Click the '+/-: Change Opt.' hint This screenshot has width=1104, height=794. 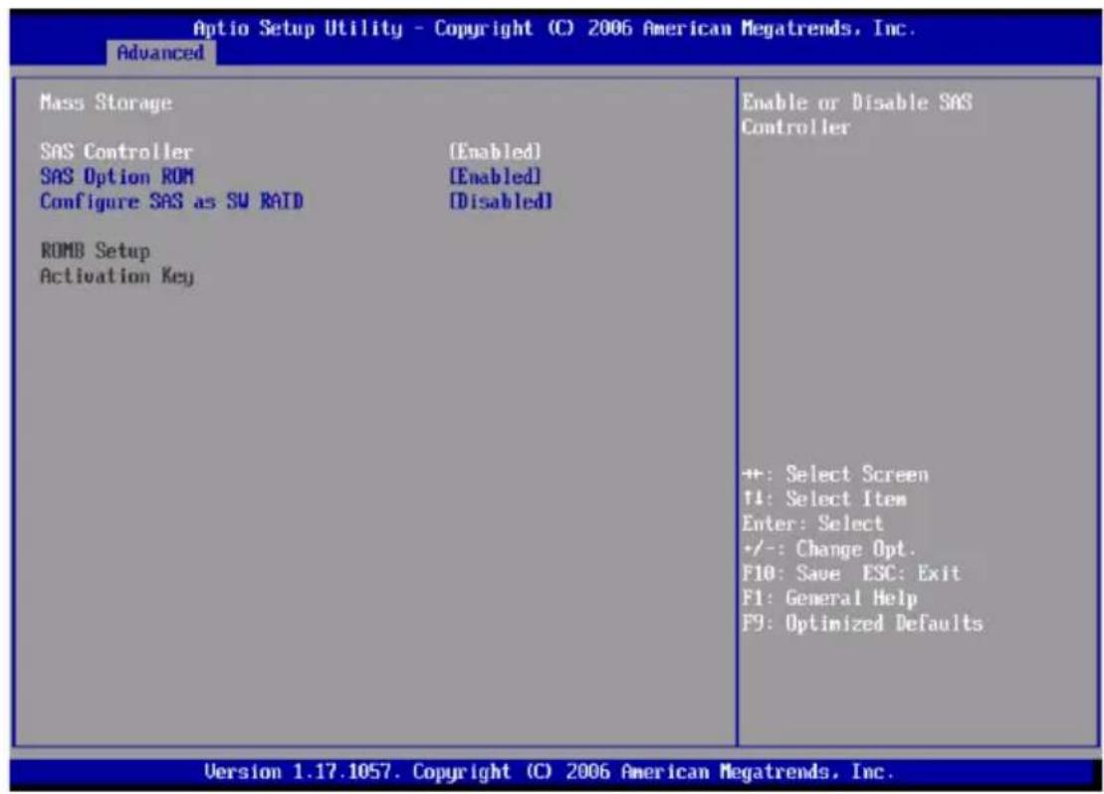828,549
